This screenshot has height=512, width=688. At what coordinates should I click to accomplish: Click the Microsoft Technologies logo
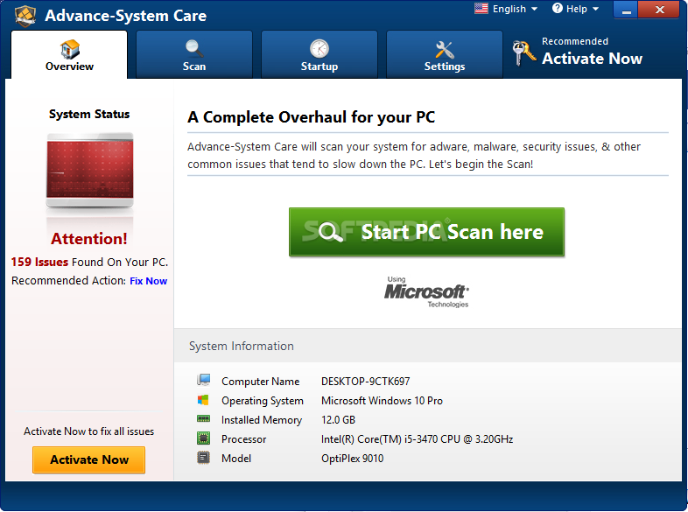426,291
